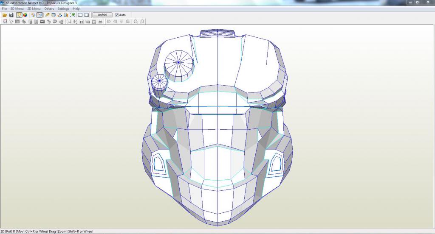Select first icon on second toolbar row

pyautogui.click(x=5, y=22)
